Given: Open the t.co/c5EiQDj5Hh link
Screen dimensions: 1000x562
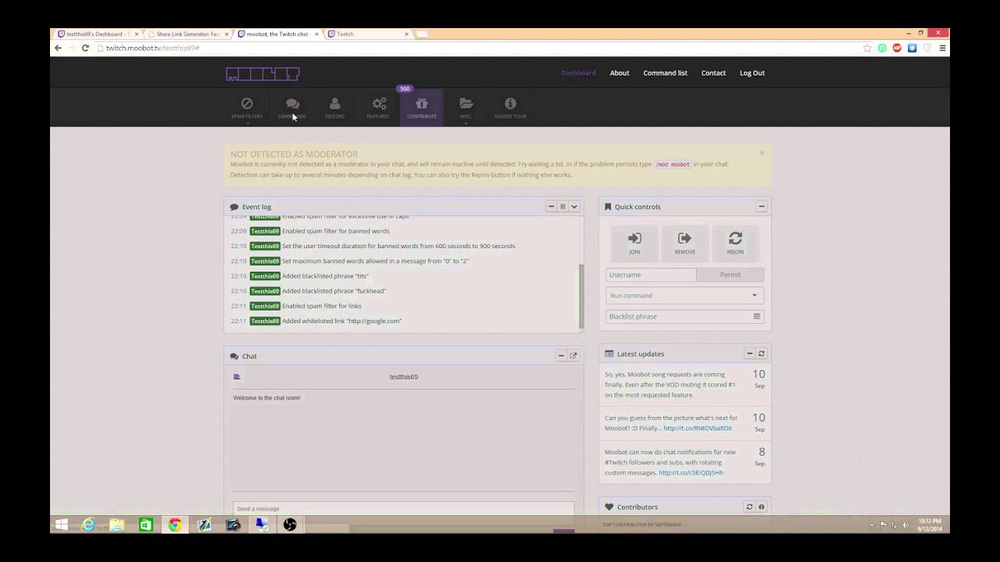Looking at the screenshot, I should (691, 473).
